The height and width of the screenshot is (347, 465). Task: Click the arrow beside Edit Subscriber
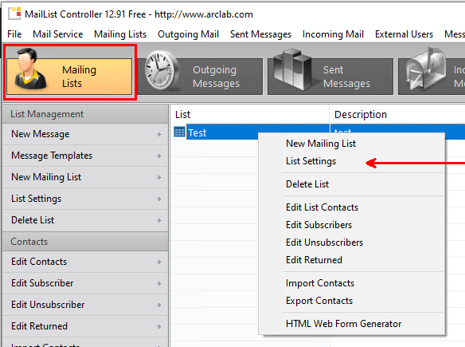coord(159,284)
